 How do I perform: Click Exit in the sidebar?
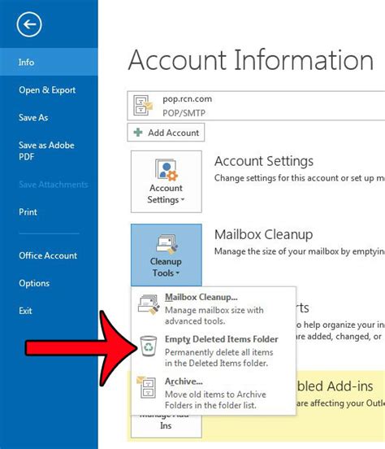click(25, 311)
